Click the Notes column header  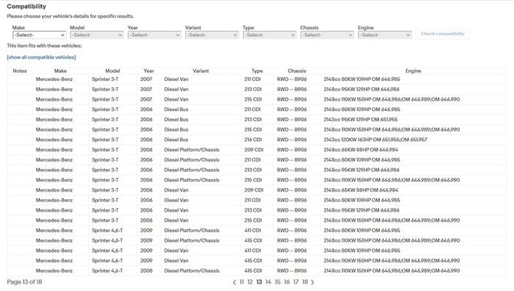(20, 71)
